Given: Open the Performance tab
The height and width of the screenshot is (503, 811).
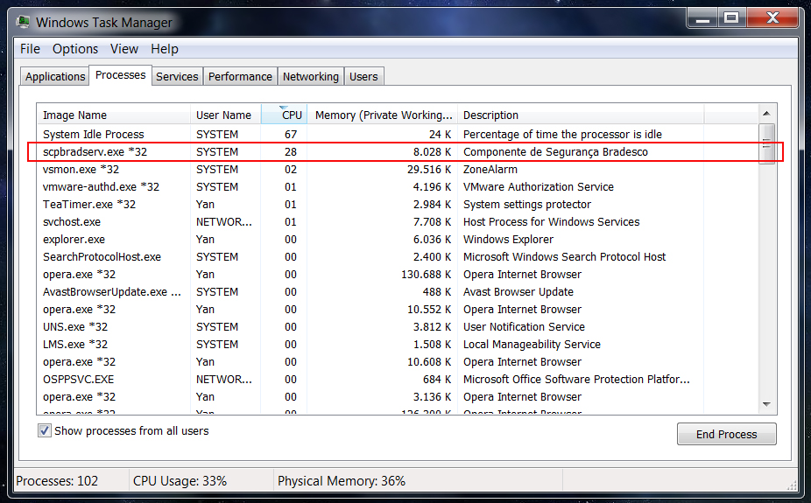Looking at the screenshot, I should [x=240, y=76].
